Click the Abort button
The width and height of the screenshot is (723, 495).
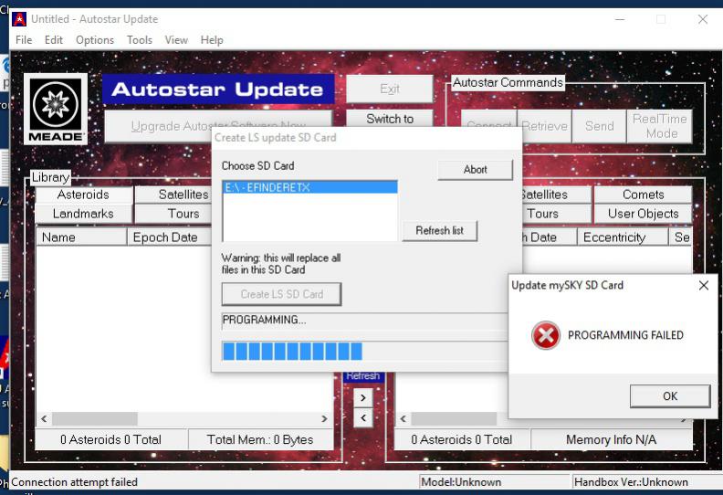pos(475,170)
